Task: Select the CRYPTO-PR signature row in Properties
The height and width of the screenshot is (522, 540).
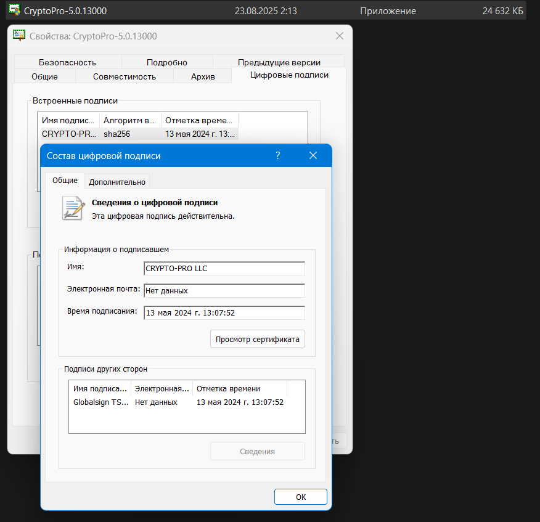Action: pos(139,134)
